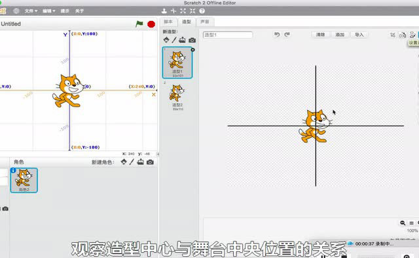The image size is (419, 258).
Task: Delete costume 造型1 with the x
Action: tap(192, 50)
